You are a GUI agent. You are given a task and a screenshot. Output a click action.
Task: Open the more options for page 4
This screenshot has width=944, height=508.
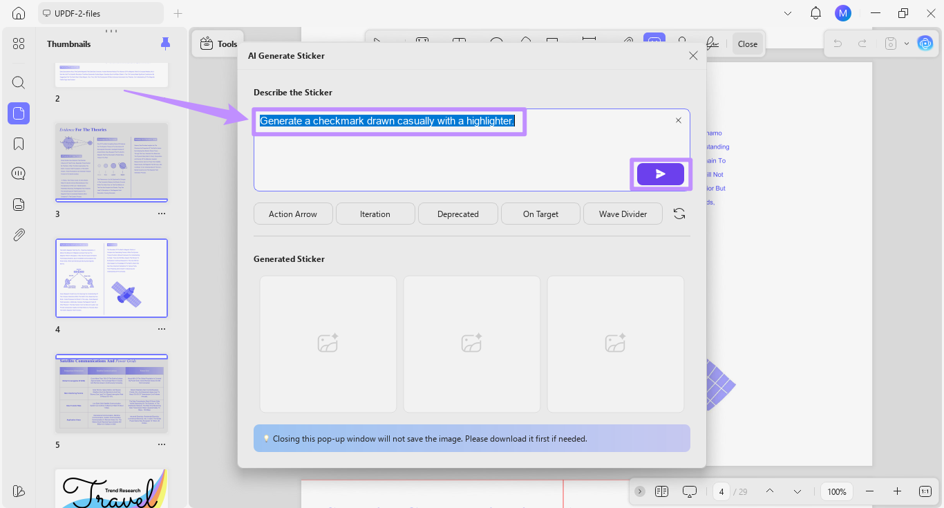(162, 329)
